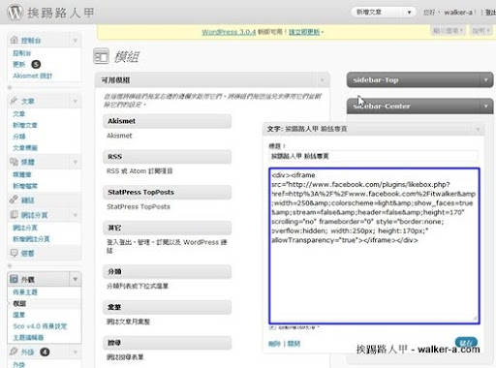Viewport: 496px width, 368px height.
Task: Click the blue save button of text widget
Action: (x=466, y=342)
